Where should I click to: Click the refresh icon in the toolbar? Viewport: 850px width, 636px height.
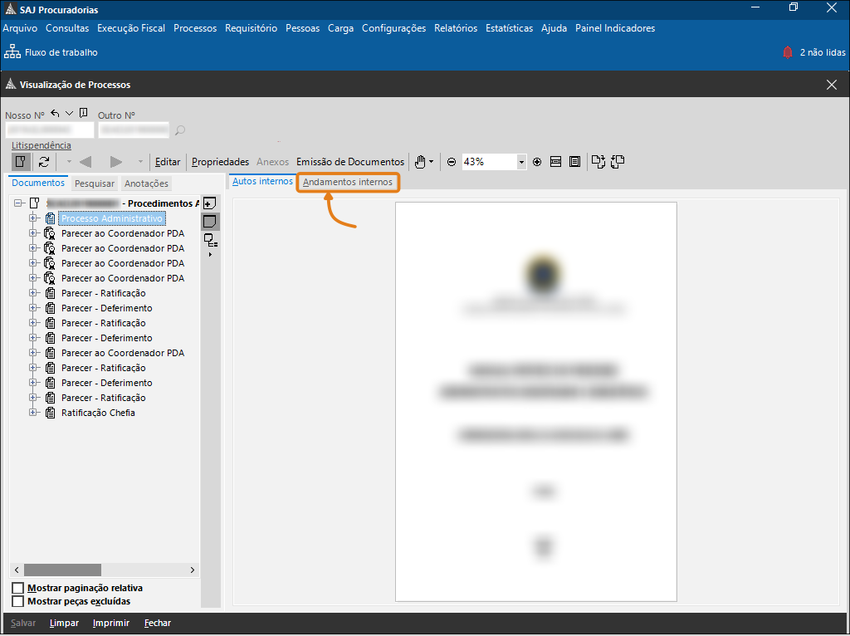coord(44,162)
